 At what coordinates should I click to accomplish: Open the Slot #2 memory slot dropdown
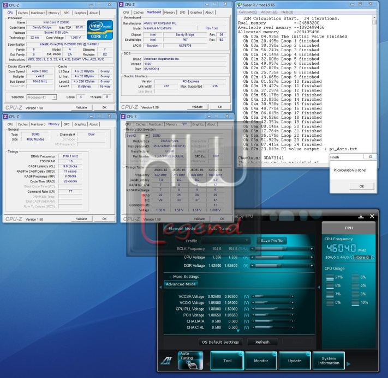coord(138,136)
